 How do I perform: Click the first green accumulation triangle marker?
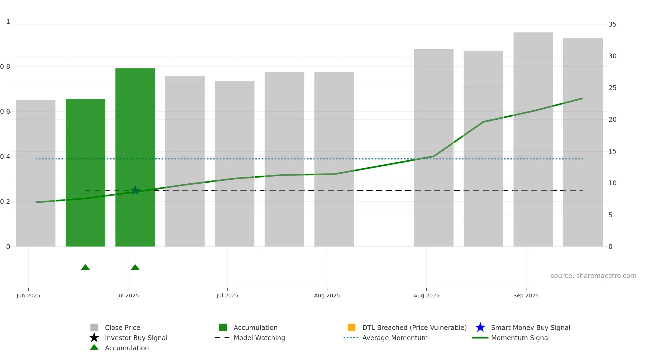point(85,267)
